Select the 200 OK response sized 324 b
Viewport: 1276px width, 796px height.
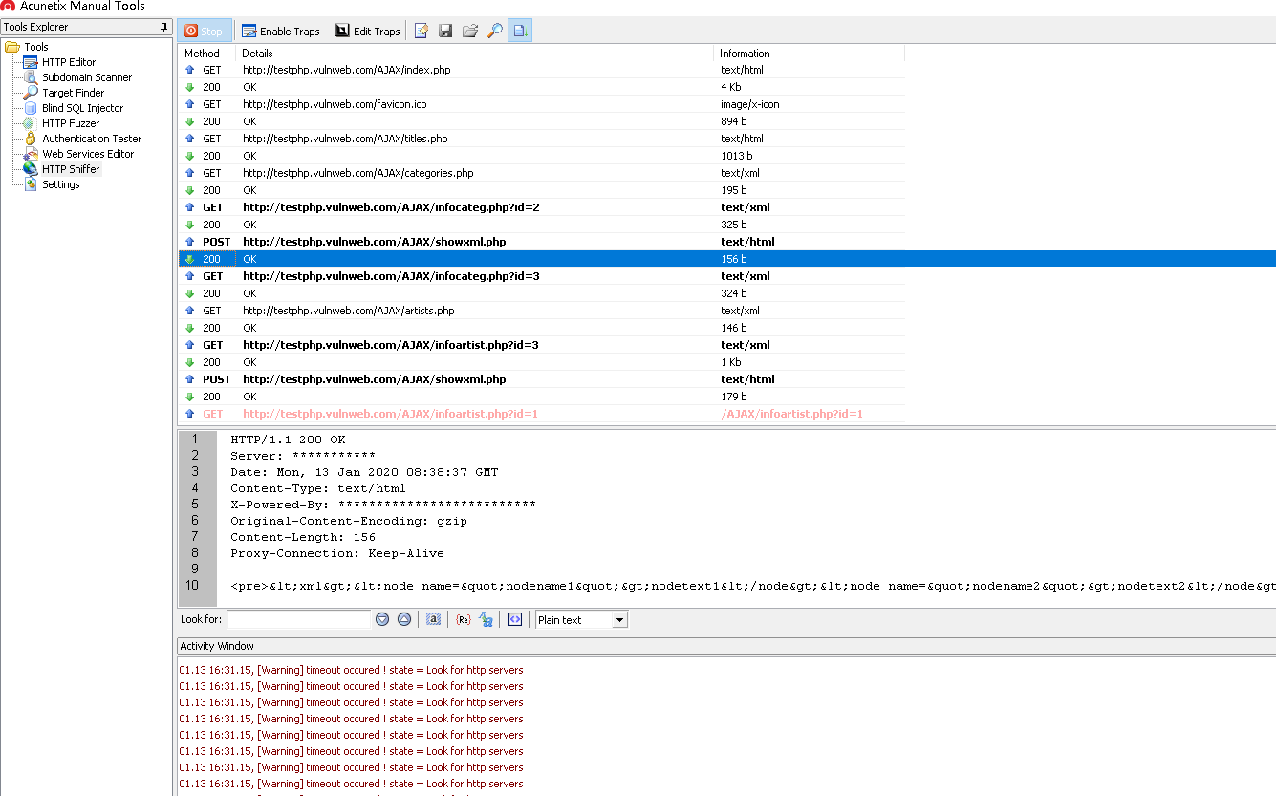pyautogui.click(x=542, y=293)
